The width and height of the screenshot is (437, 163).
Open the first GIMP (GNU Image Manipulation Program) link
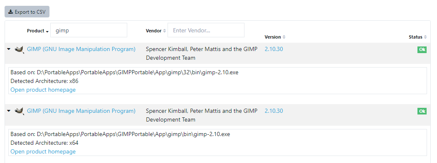(81, 49)
